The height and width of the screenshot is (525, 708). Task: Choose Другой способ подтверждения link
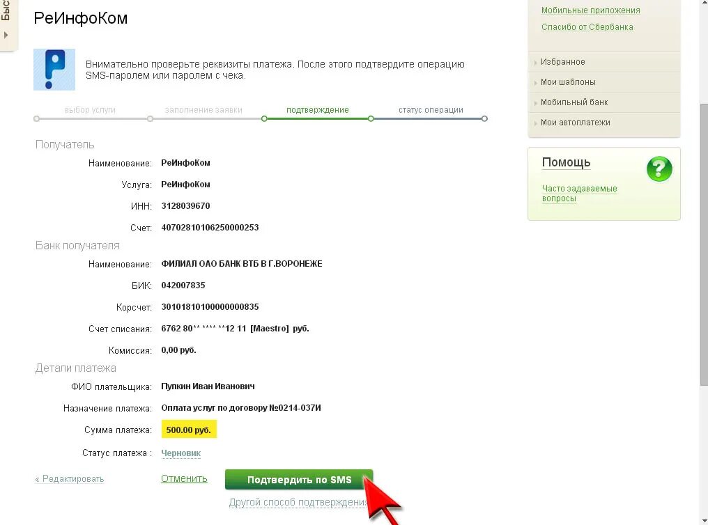click(x=298, y=503)
